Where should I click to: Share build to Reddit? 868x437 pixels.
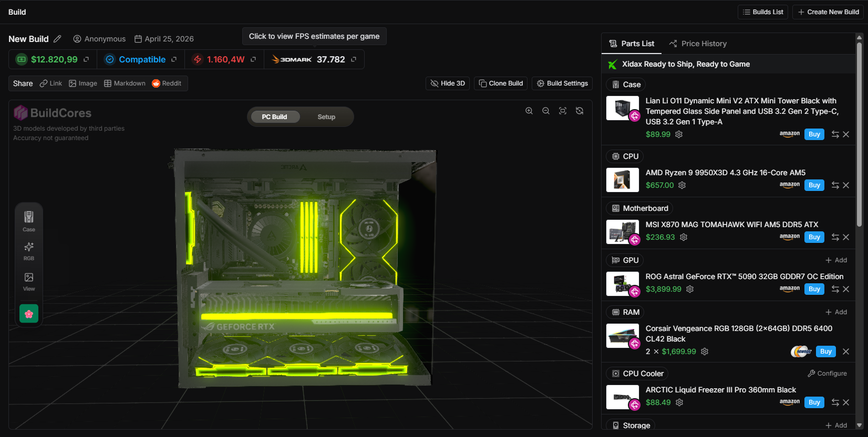point(167,83)
